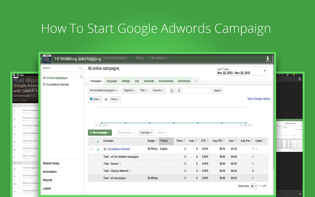The width and height of the screenshot is (315, 197).
Task: Open the Automate dropdown
Action: click(x=146, y=133)
